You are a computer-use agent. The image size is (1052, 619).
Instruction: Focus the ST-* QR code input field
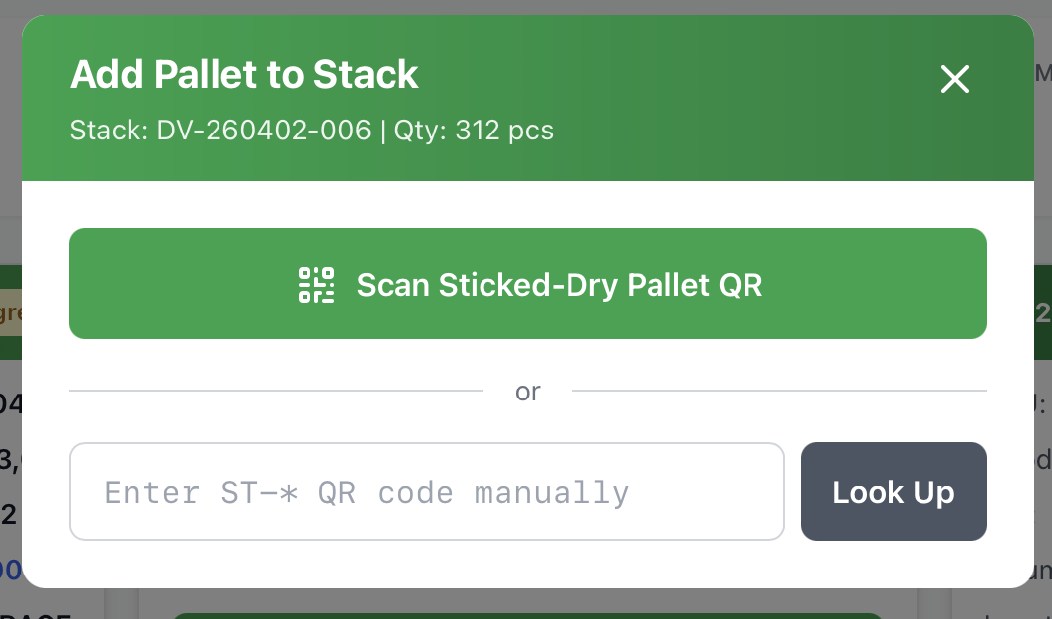[x=426, y=491]
